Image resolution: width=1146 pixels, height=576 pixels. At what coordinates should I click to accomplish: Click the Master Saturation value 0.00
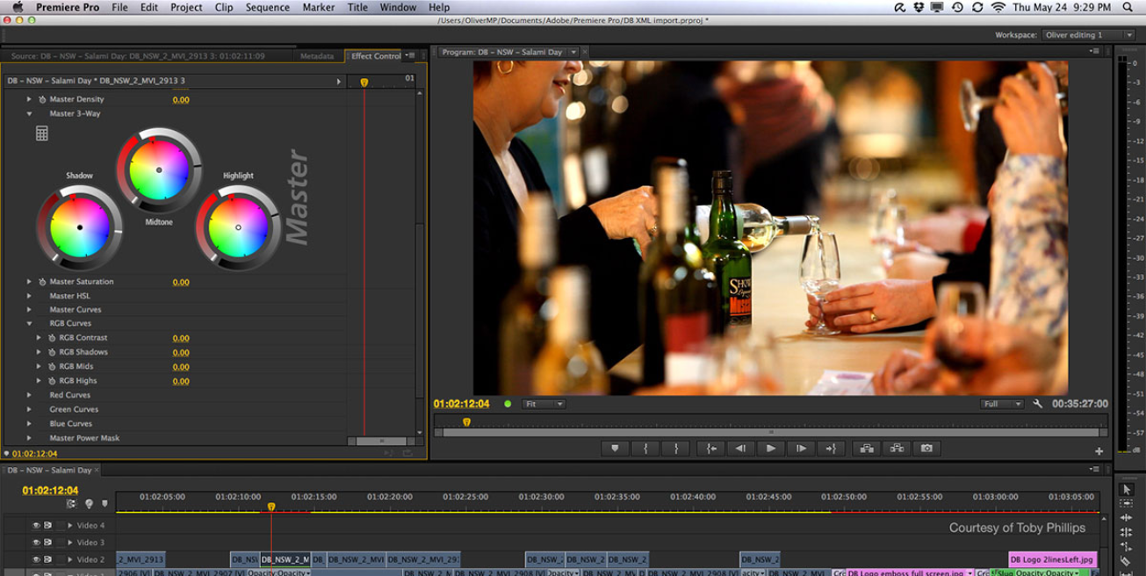click(x=181, y=283)
